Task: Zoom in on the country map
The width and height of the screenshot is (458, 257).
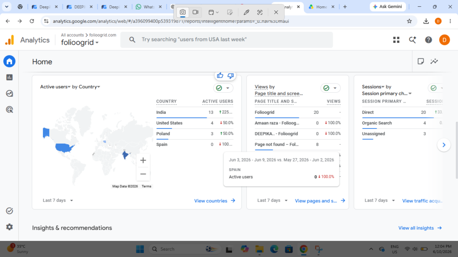Action: coord(143,160)
